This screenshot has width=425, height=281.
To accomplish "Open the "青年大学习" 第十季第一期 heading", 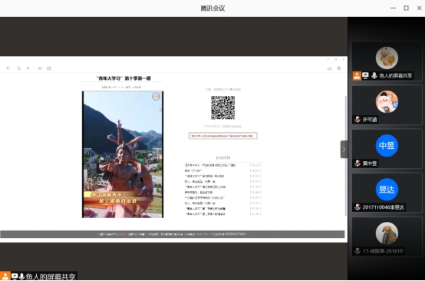I will [124, 78].
